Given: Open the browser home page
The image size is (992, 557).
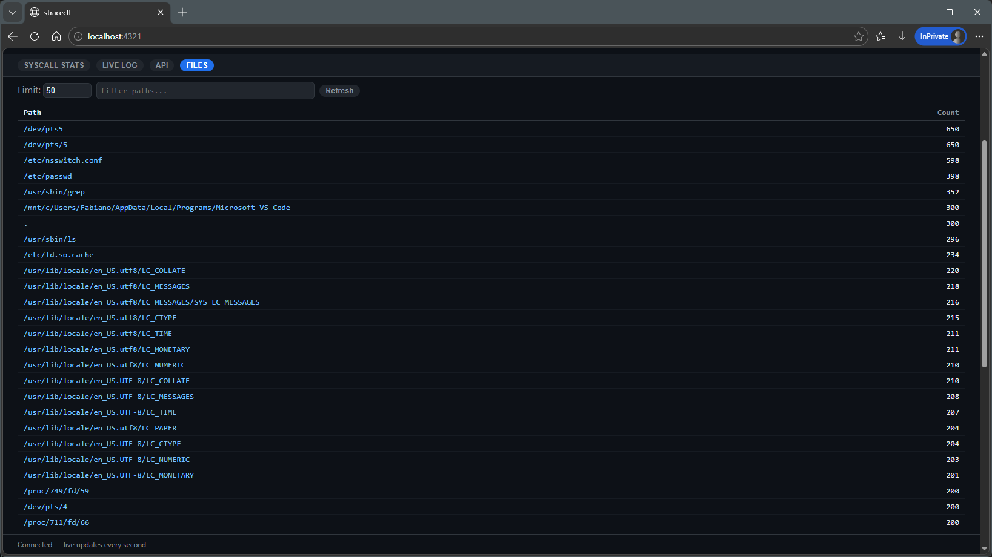Looking at the screenshot, I should pos(56,36).
